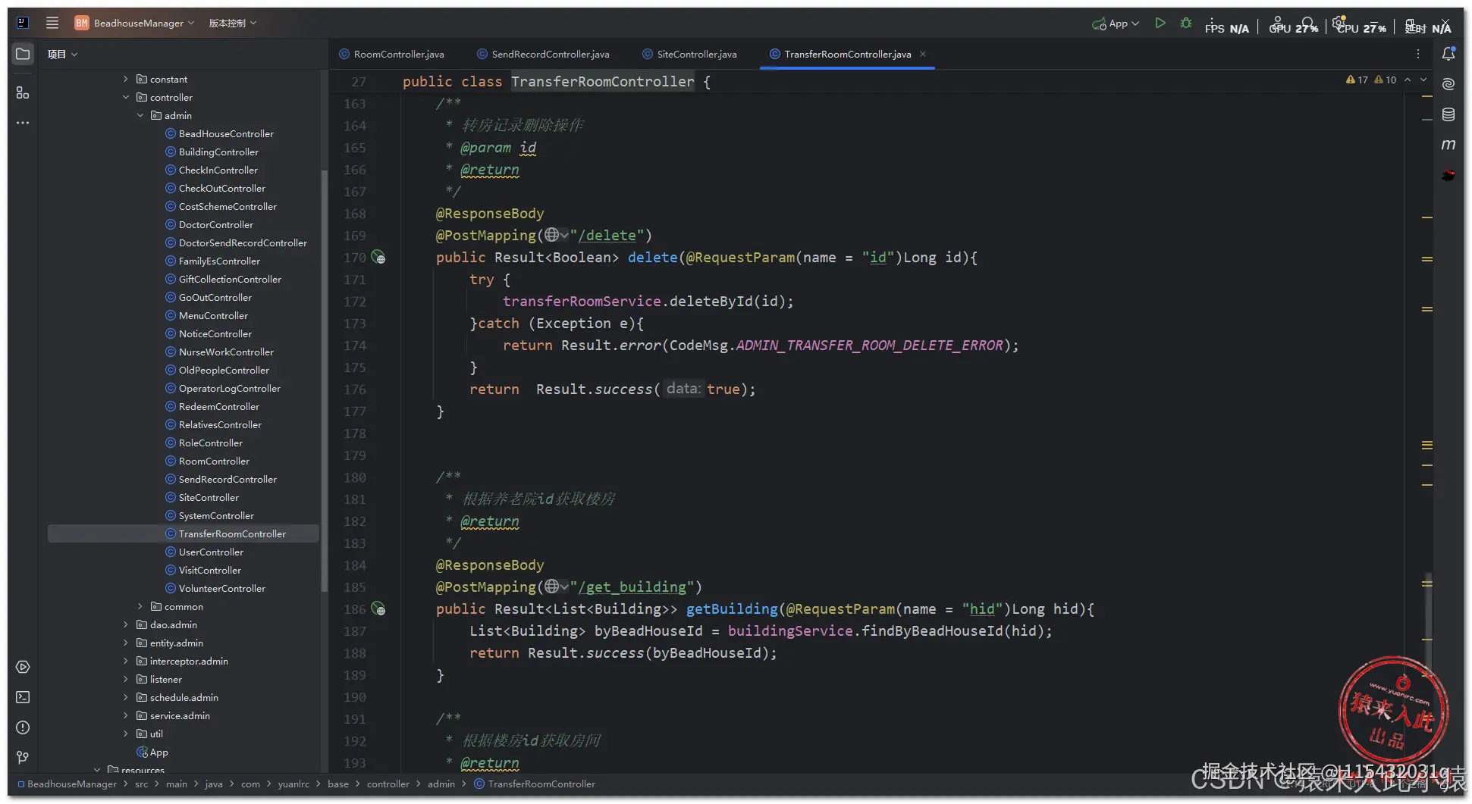Open the main hamburger menu

[x=52, y=23]
